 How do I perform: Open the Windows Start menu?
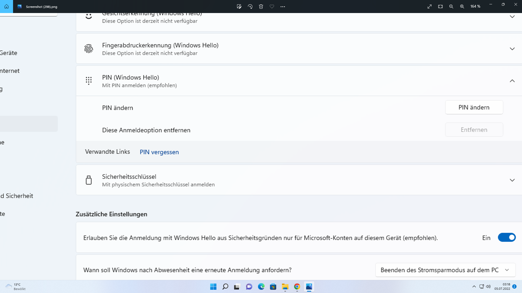click(x=213, y=286)
